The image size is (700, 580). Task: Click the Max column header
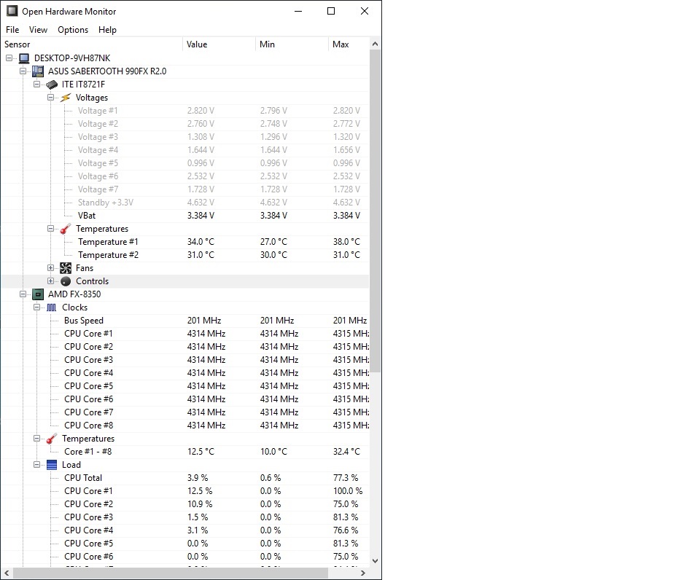pyautogui.click(x=349, y=44)
